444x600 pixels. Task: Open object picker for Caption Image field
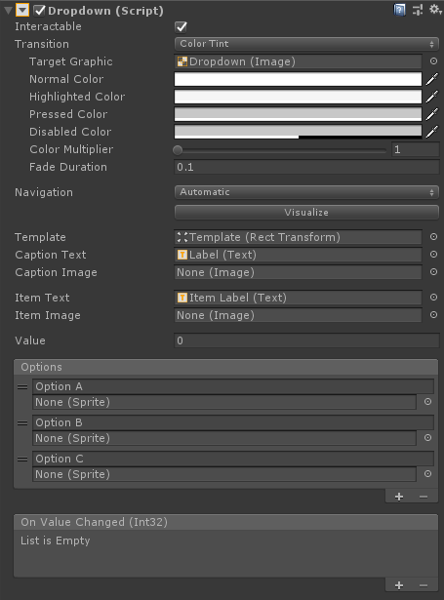pos(433,272)
